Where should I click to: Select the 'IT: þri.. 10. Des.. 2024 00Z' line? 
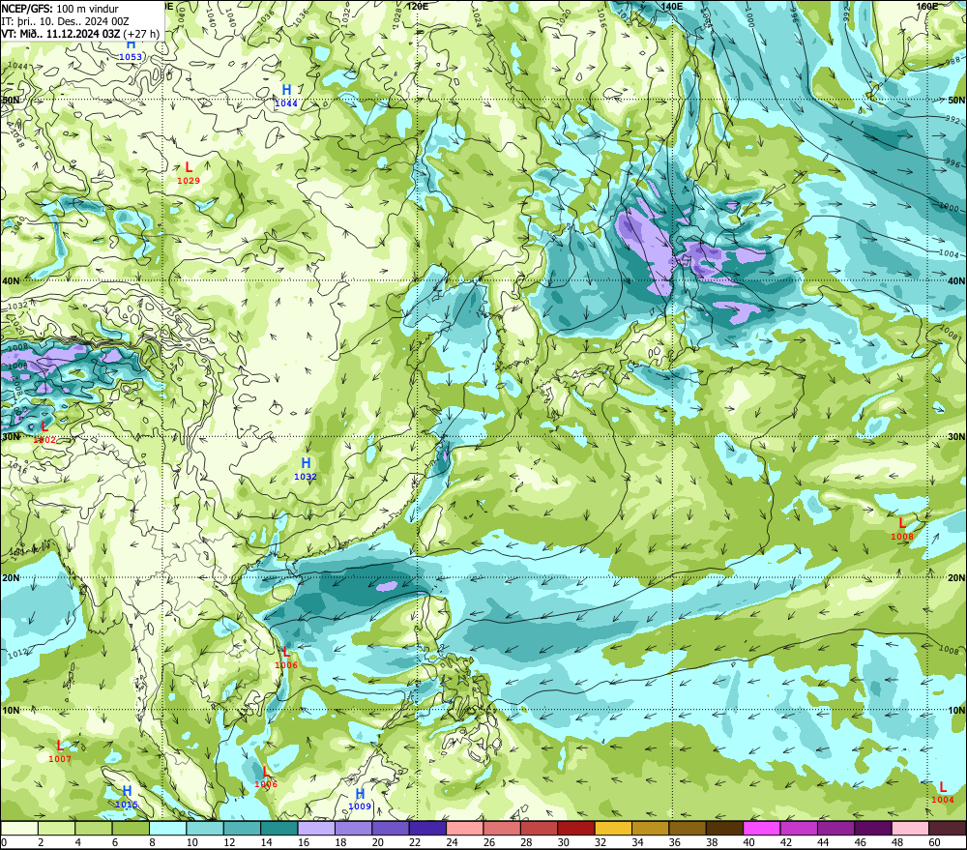pyautogui.click(x=66, y=21)
